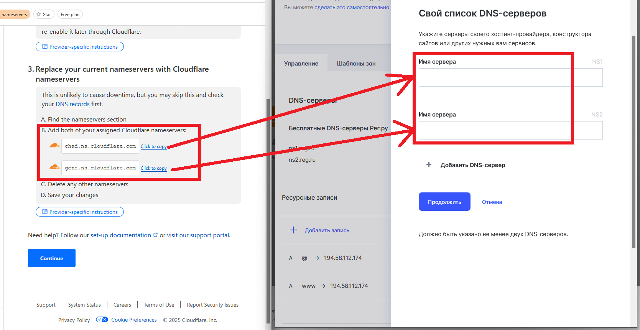Click the plus icon for Добавить DNS-сервер
The image size is (640, 330).
[x=429, y=165]
